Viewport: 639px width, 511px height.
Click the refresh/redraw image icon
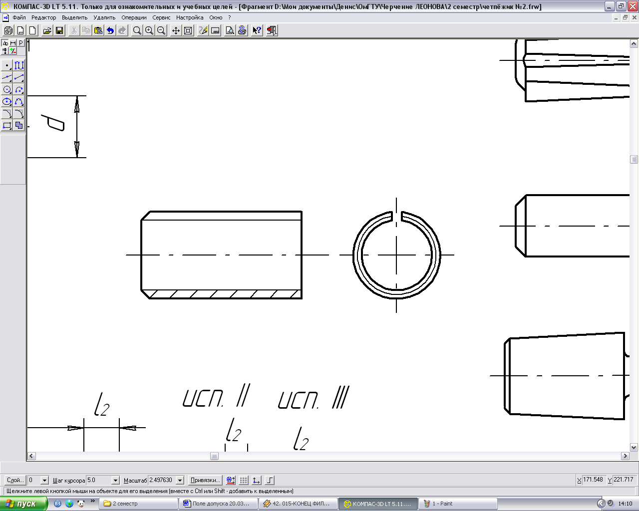point(203,30)
